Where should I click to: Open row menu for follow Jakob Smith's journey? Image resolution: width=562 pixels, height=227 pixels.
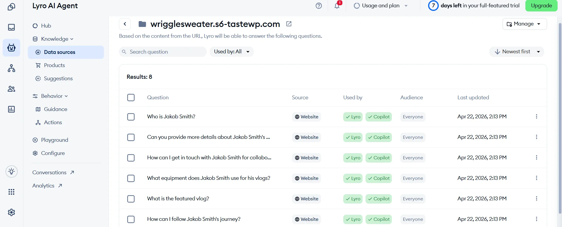click(537, 219)
